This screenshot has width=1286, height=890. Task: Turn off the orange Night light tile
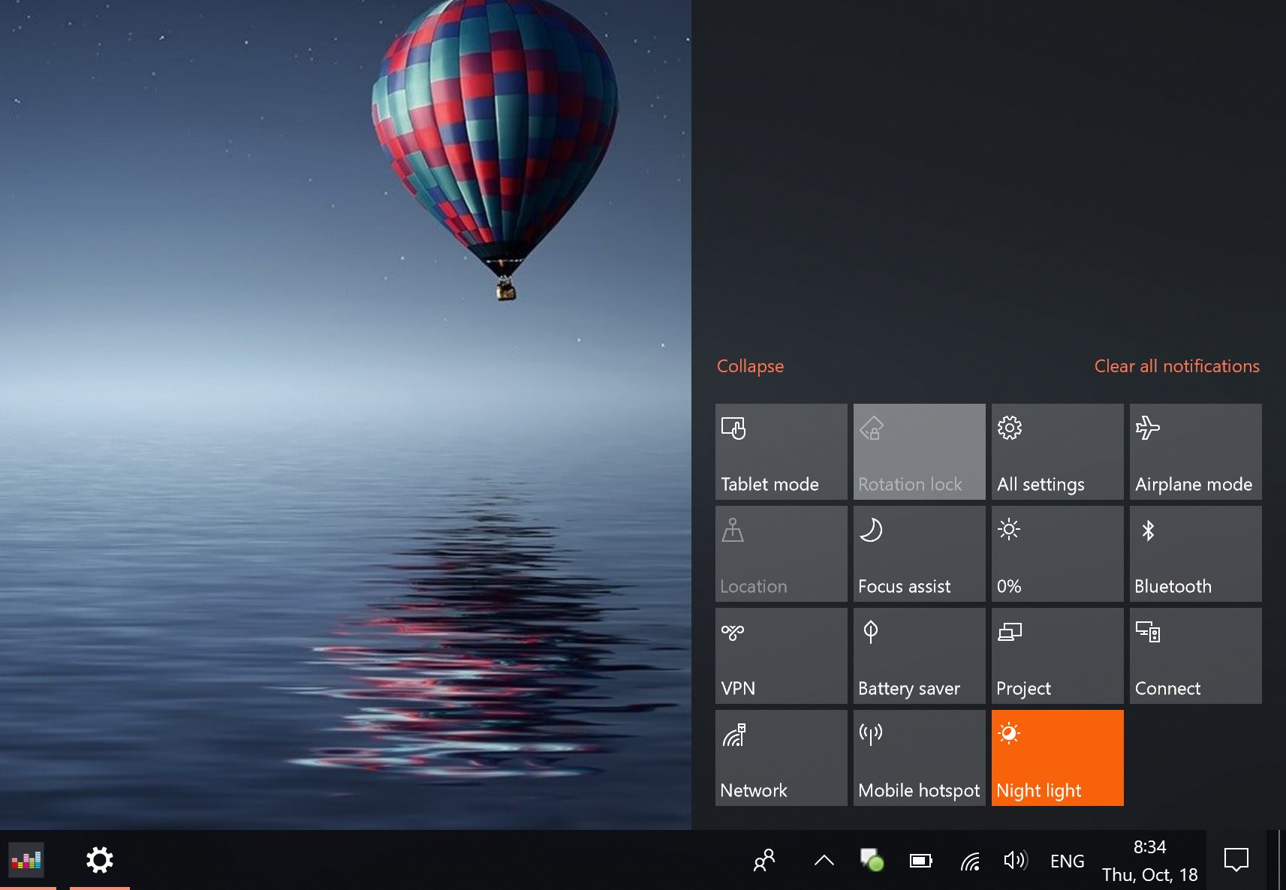(1057, 758)
